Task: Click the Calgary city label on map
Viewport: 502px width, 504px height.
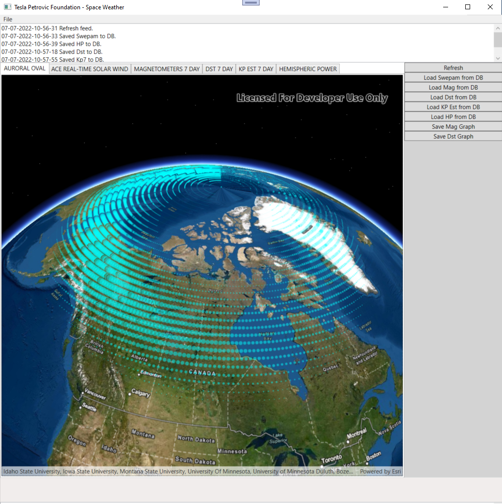Action: click(x=141, y=393)
